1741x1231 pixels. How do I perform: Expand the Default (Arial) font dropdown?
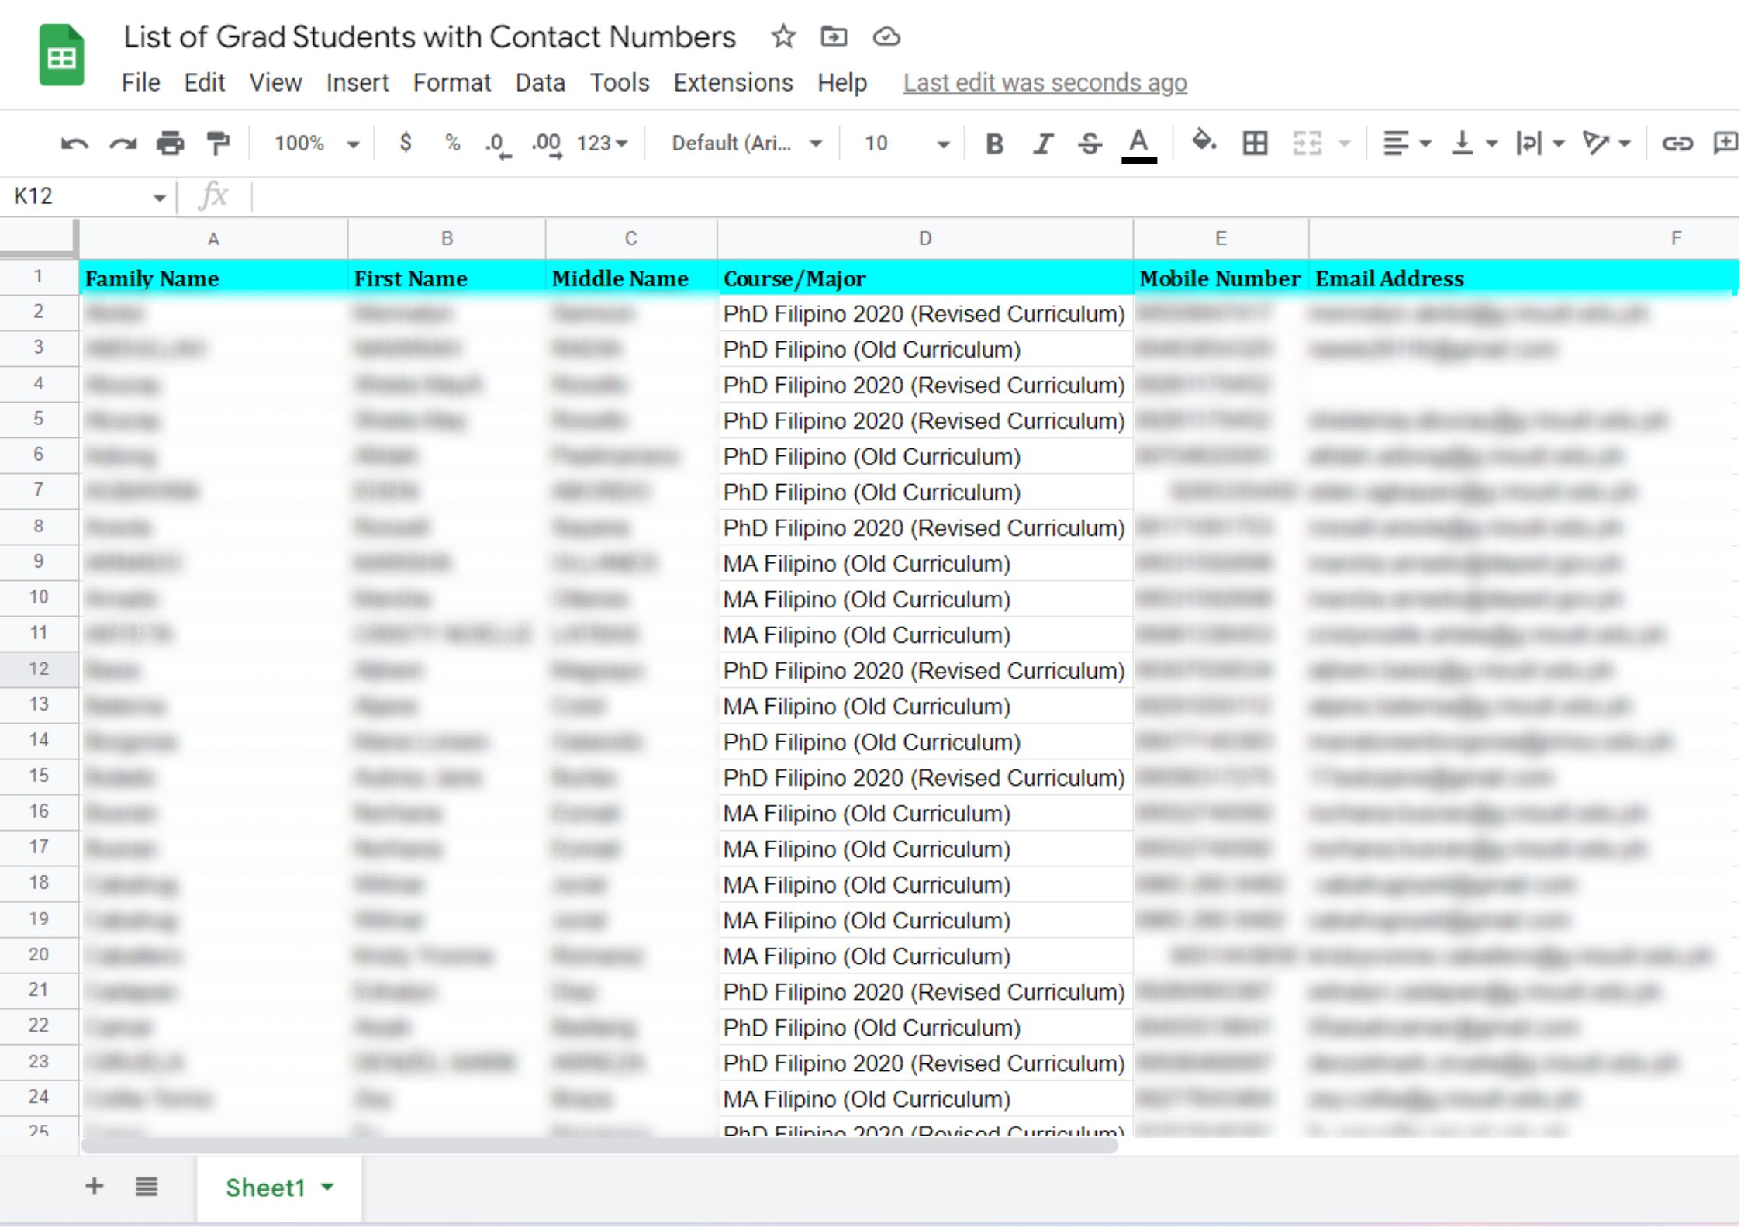tap(746, 144)
